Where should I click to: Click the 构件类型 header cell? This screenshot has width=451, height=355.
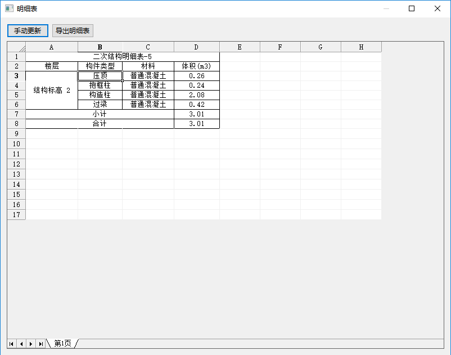click(100, 66)
